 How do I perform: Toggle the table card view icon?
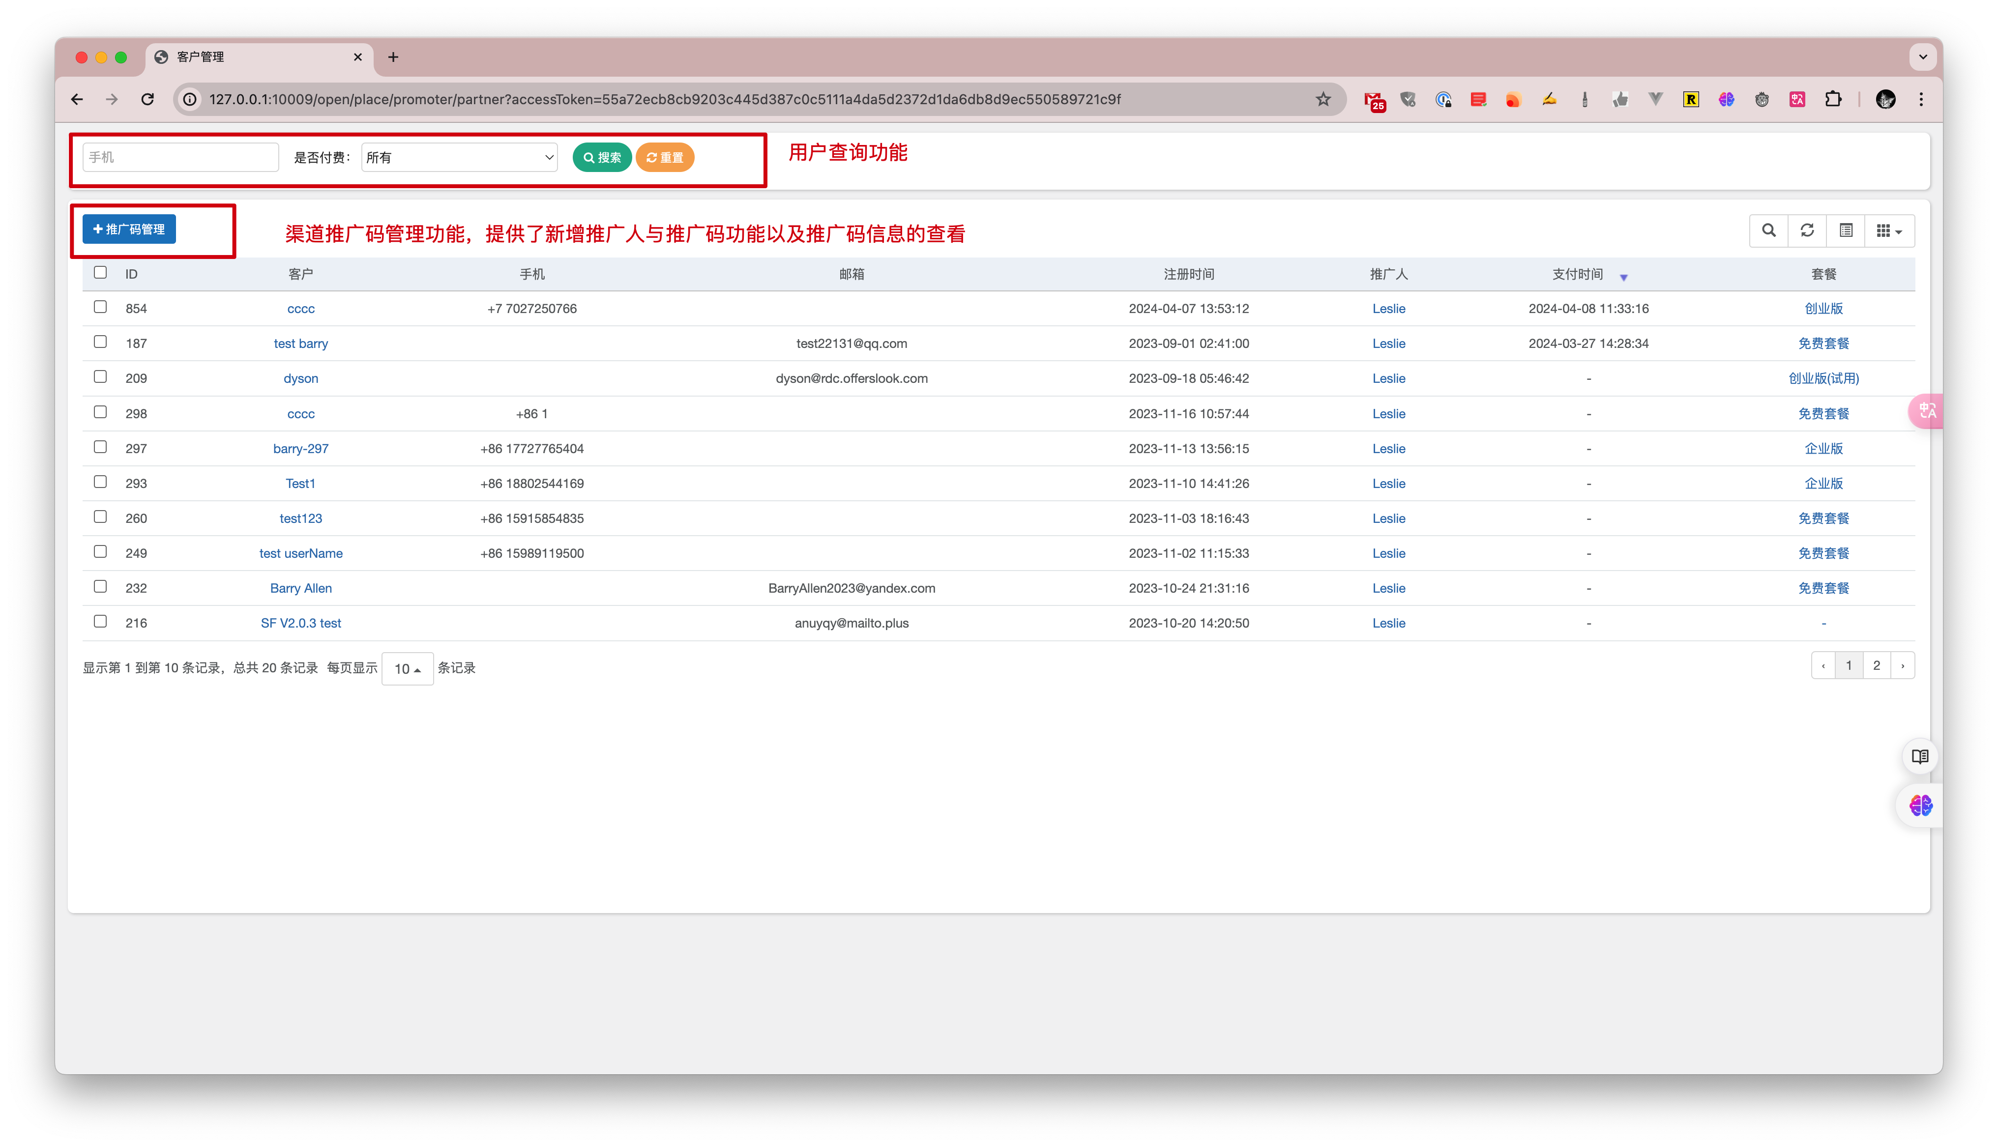(x=1846, y=230)
